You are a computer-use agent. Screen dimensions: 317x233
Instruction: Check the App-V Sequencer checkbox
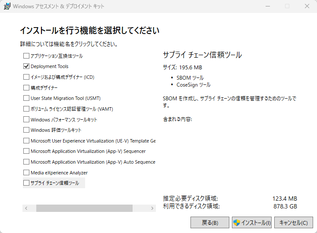pos(26,151)
